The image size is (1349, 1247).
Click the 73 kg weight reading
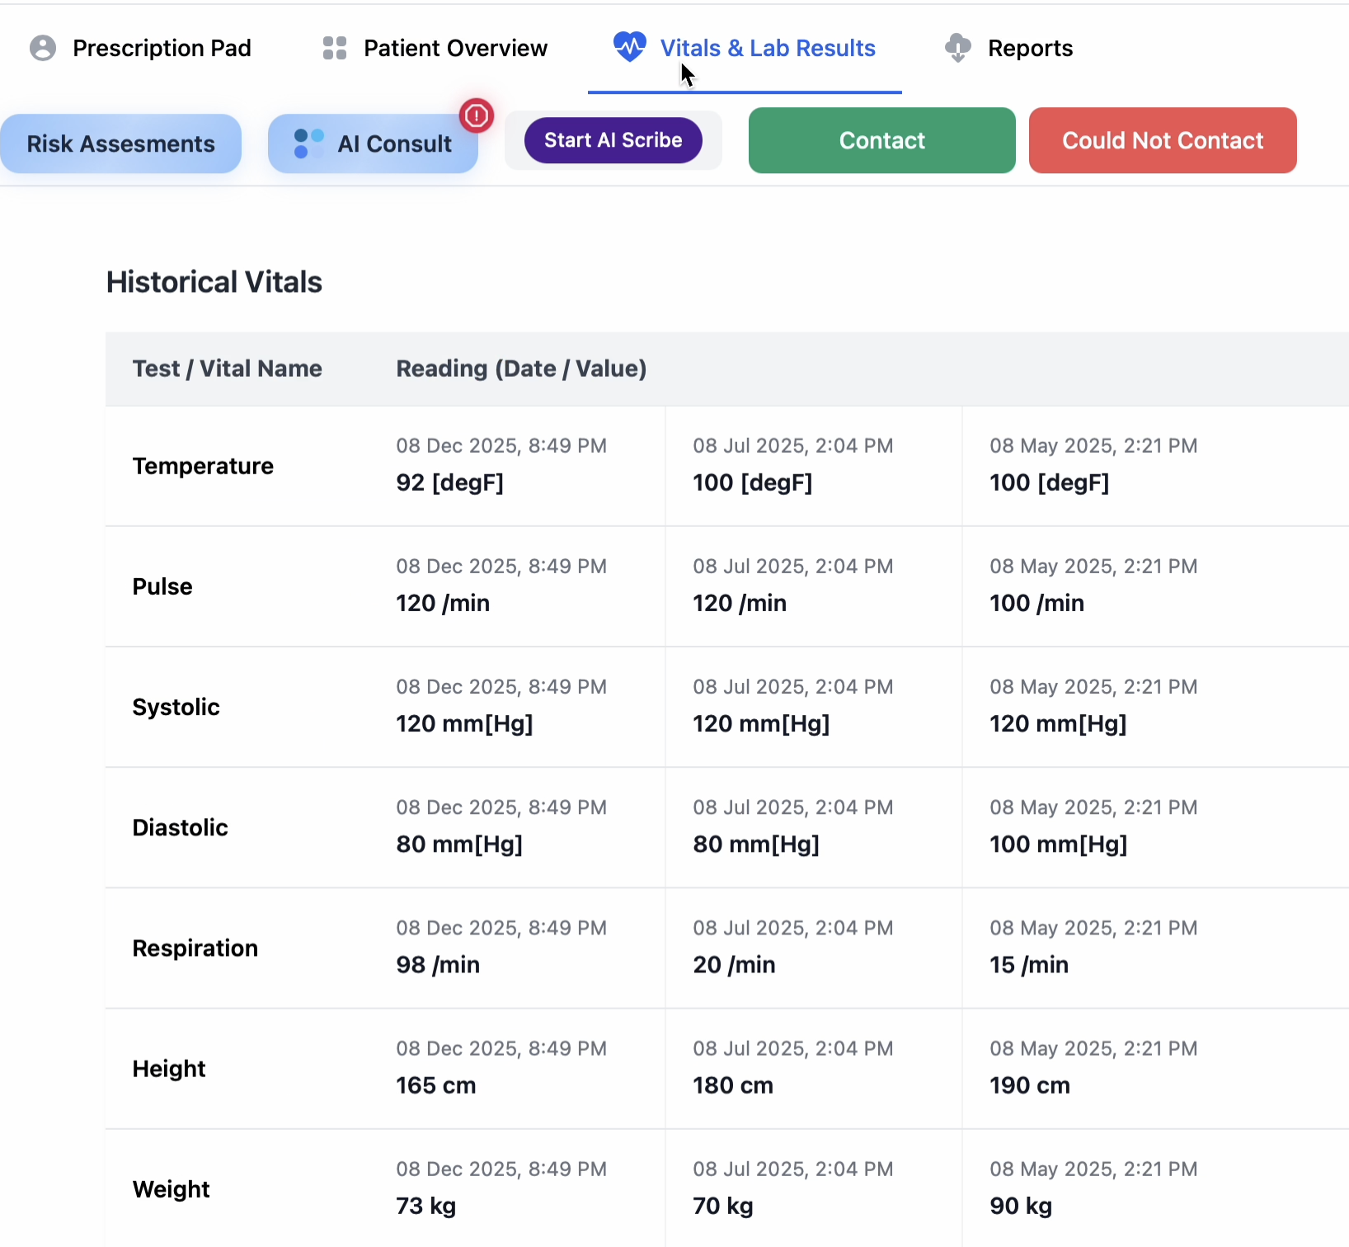tap(426, 1206)
